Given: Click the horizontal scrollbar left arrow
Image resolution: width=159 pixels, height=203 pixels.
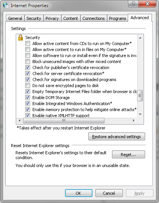Looking at the screenshot, I should (x=20, y=121).
